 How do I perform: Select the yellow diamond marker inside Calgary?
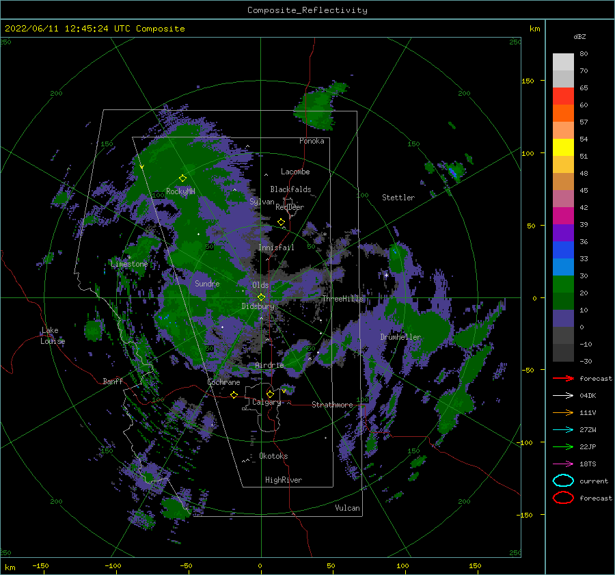[270, 394]
